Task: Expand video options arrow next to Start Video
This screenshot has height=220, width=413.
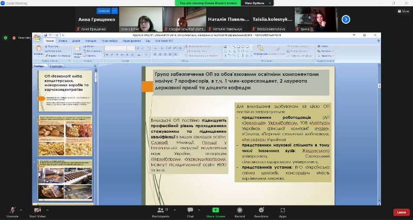Action: [x=48, y=210]
